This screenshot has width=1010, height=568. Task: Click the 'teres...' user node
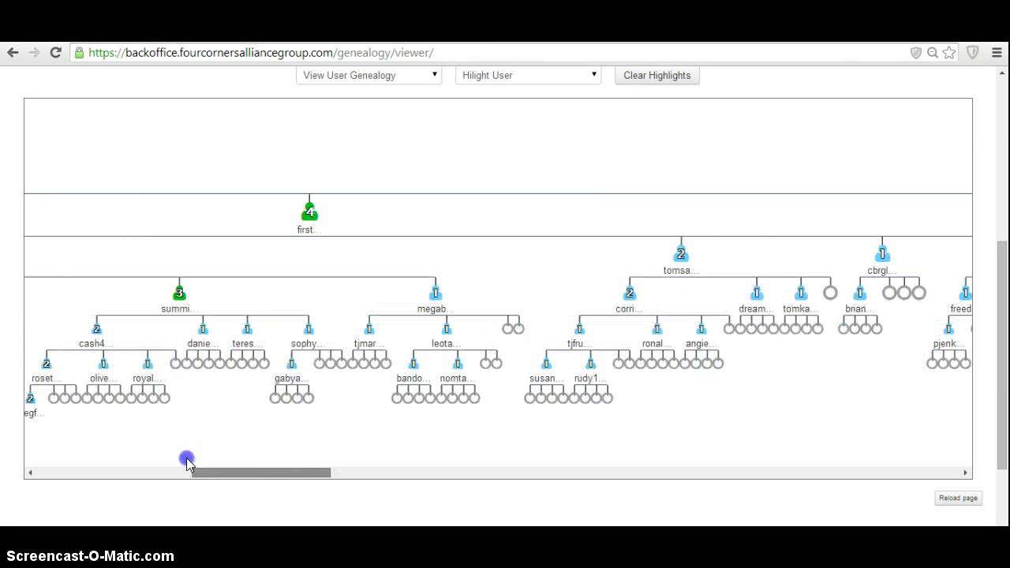pyautogui.click(x=247, y=328)
